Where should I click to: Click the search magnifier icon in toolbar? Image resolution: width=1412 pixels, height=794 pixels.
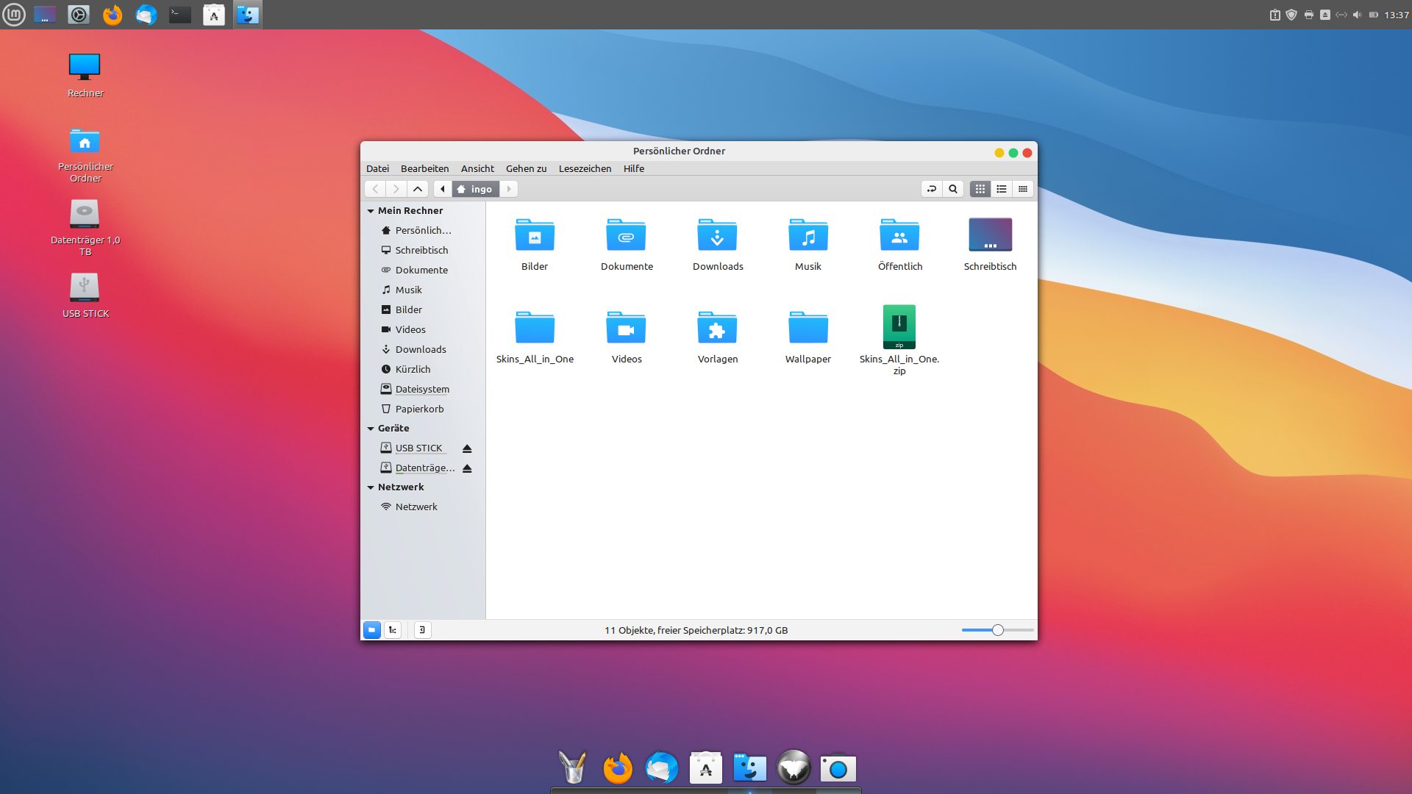point(953,189)
